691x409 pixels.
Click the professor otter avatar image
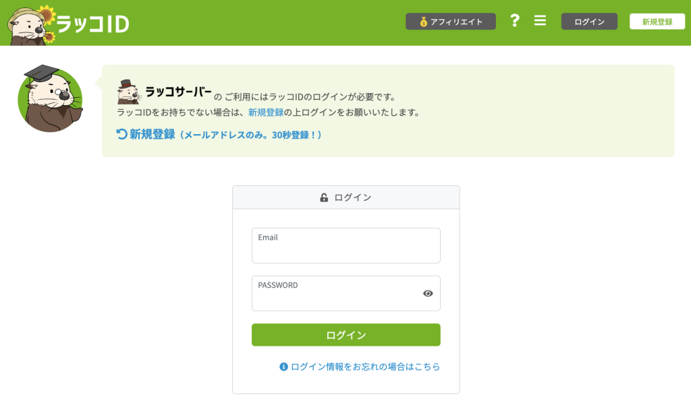coord(51,98)
